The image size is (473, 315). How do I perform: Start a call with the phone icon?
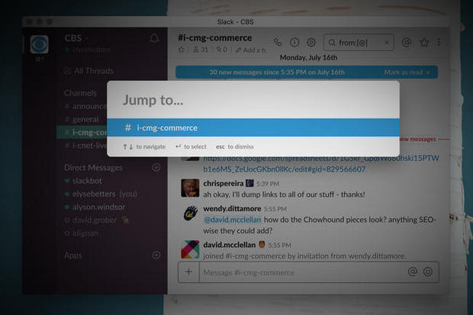click(278, 42)
